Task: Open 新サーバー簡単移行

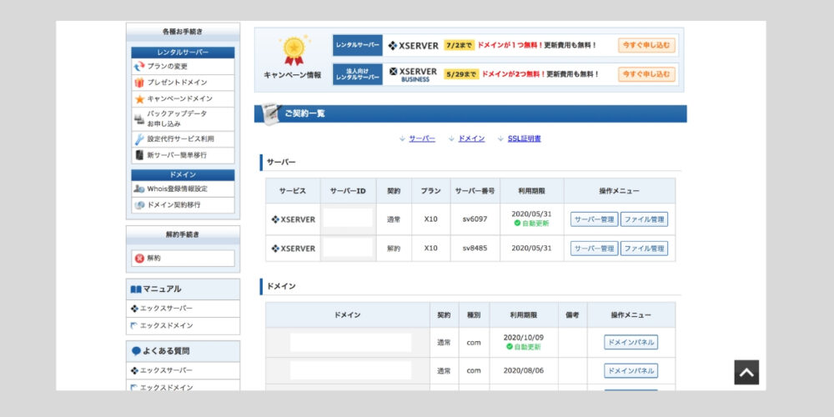Action: 183,155
